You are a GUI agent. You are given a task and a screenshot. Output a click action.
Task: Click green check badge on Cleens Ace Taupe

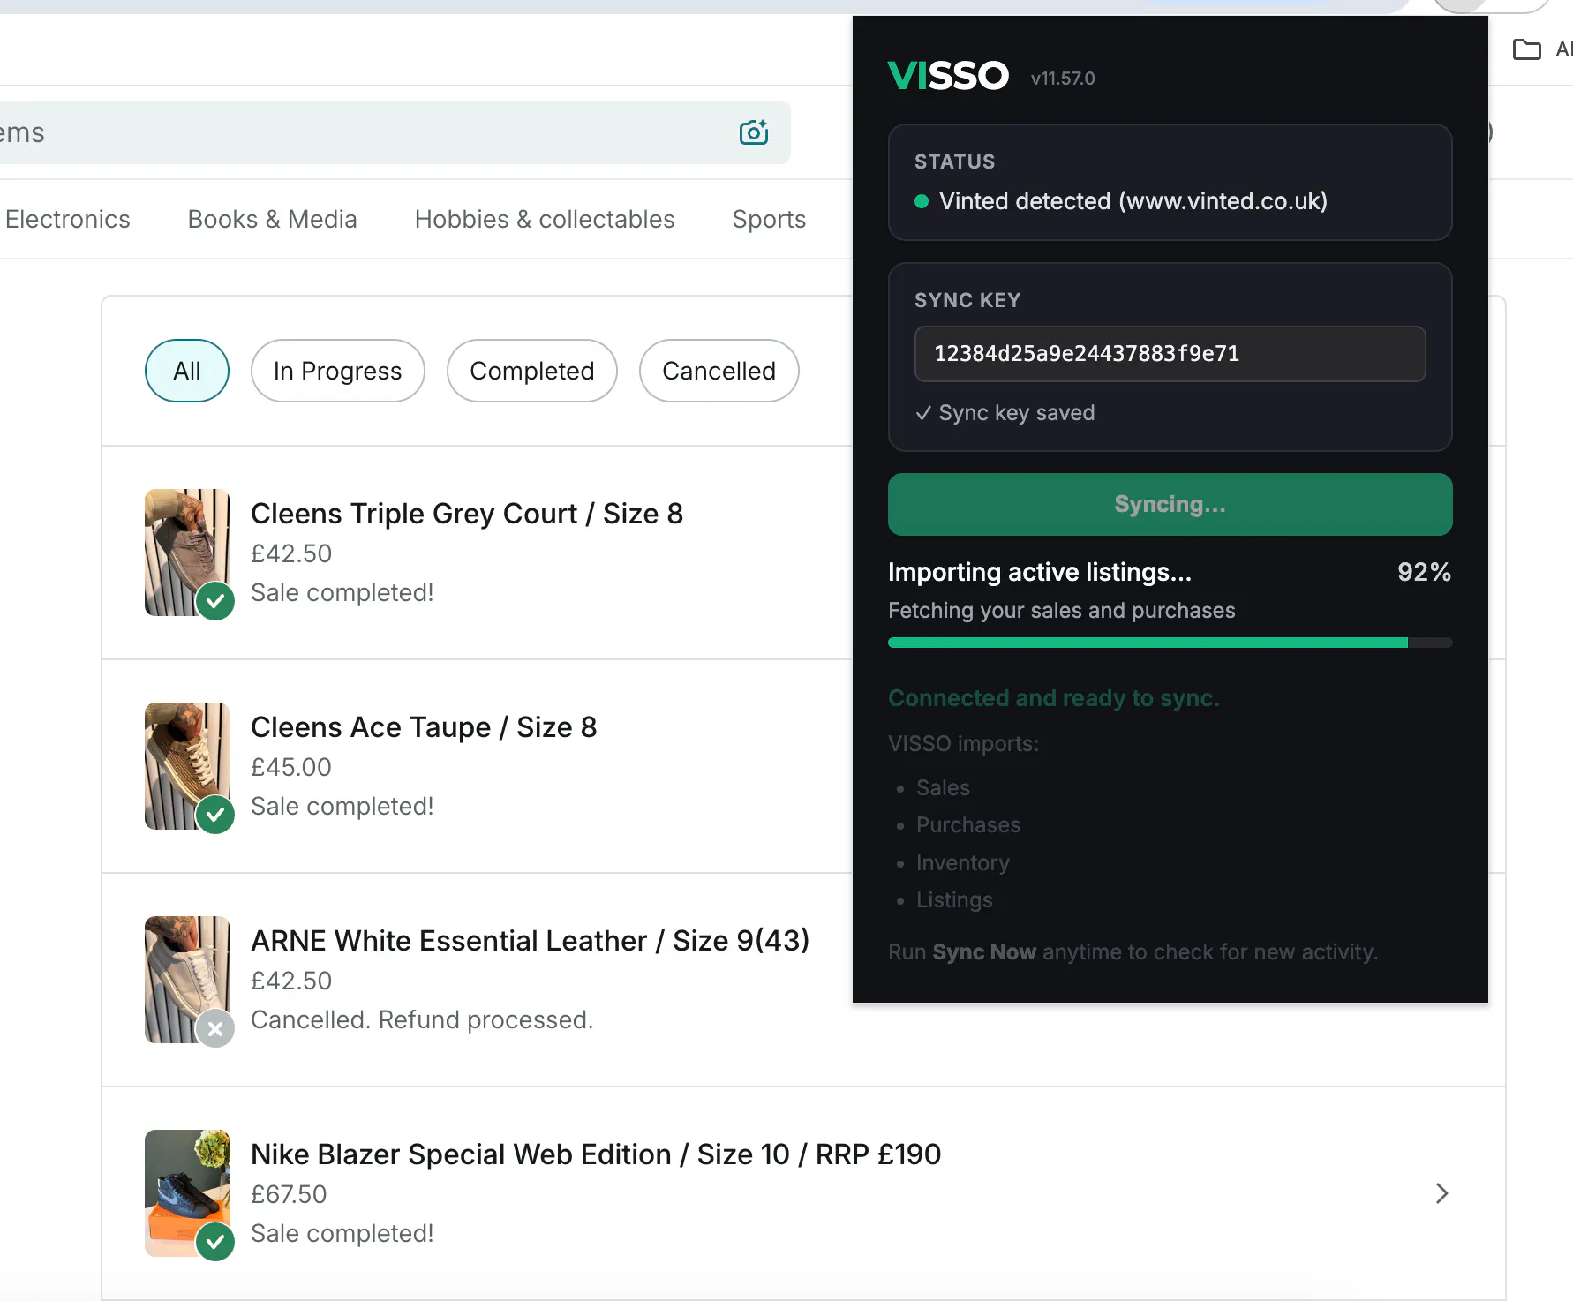click(215, 815)
